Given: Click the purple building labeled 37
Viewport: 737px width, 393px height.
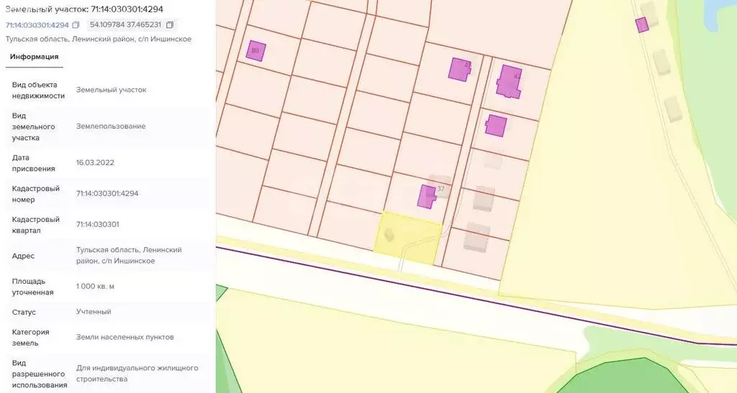Looking at the screenshot, I should [428, 196].
